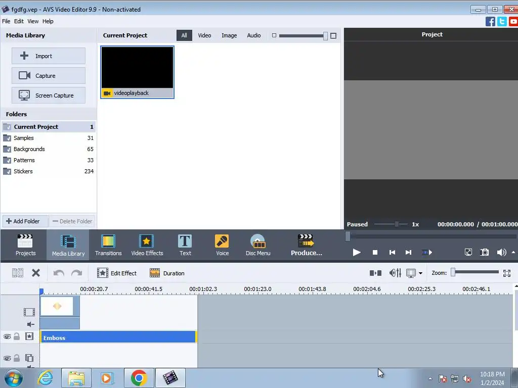
Task: Show hidden tray icons arrow
Action: tap(430, 378)
